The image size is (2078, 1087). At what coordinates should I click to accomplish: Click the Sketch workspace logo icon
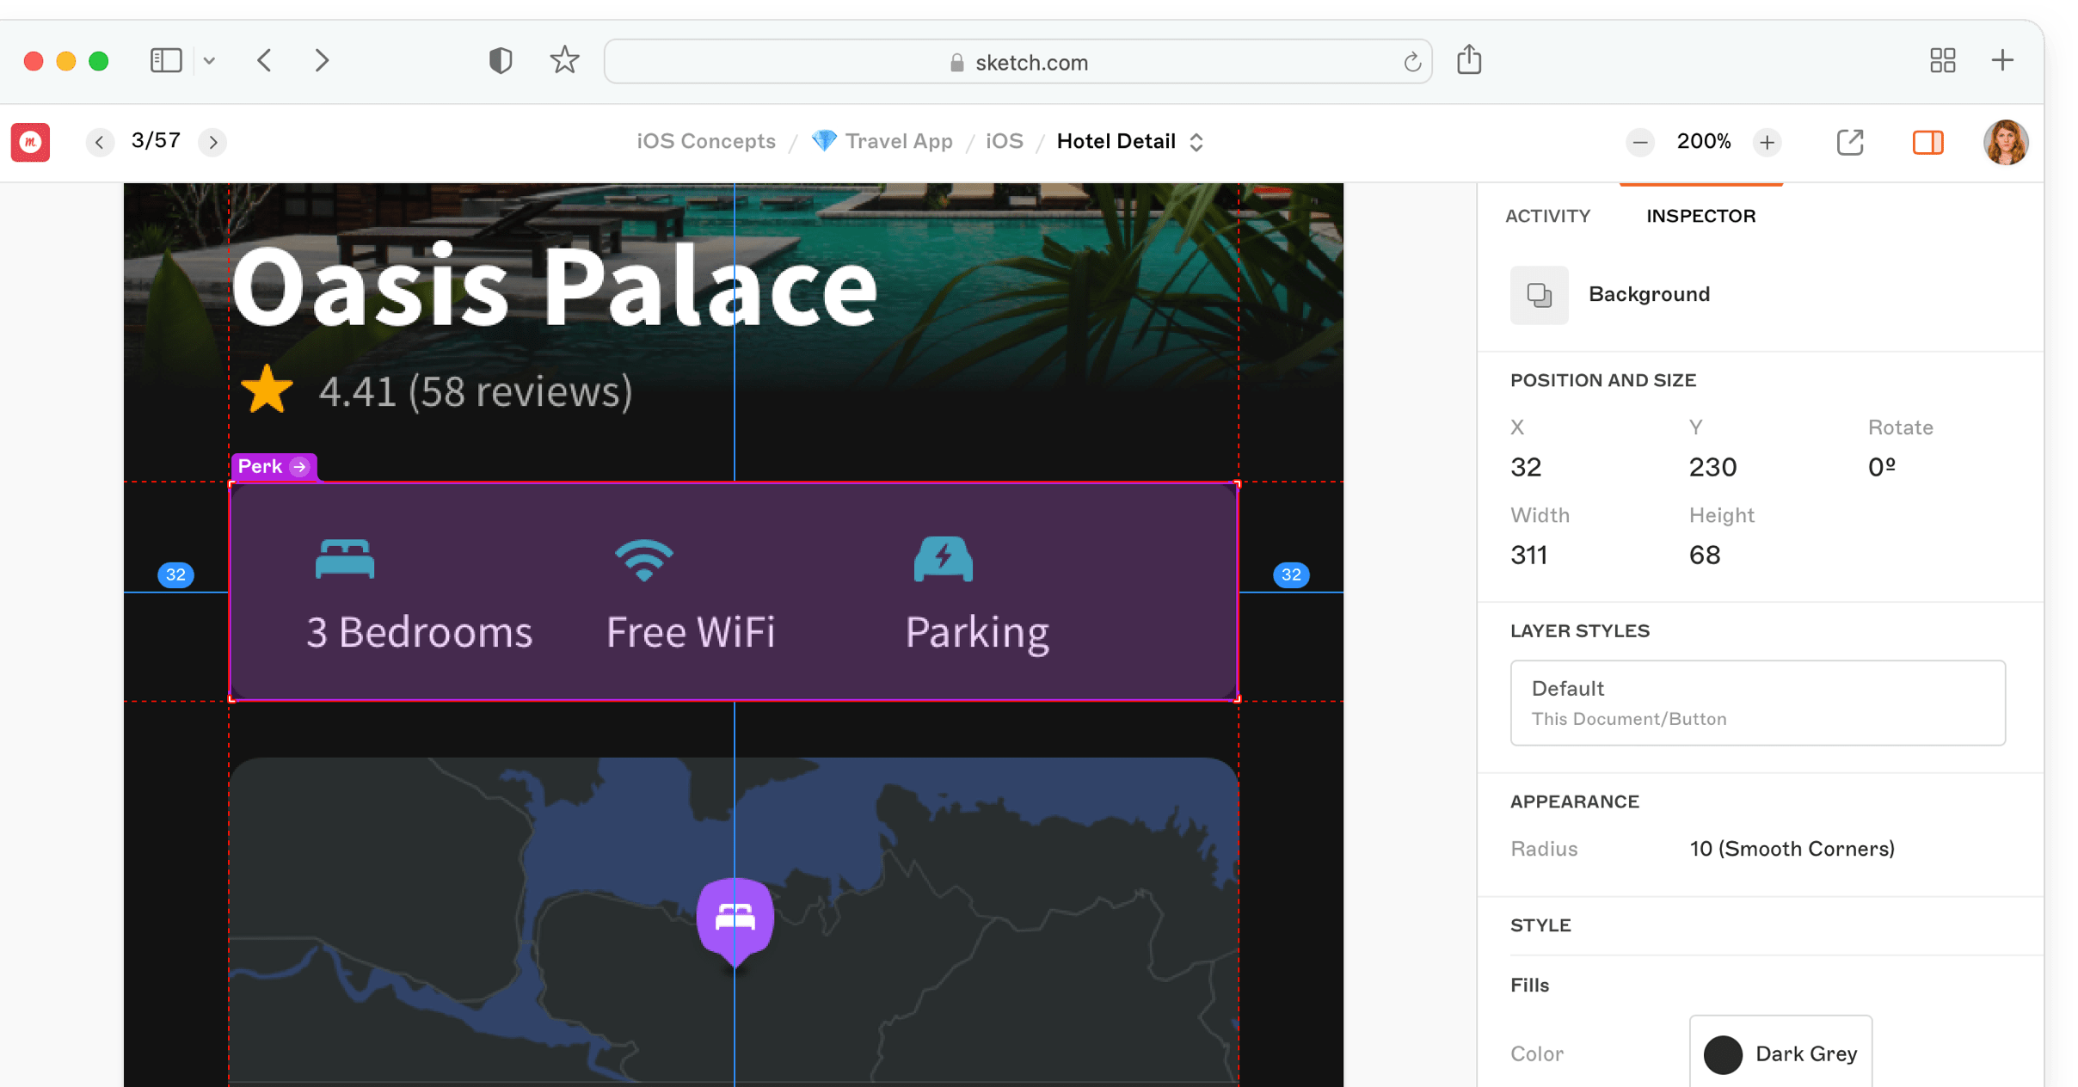pos(30,142)
